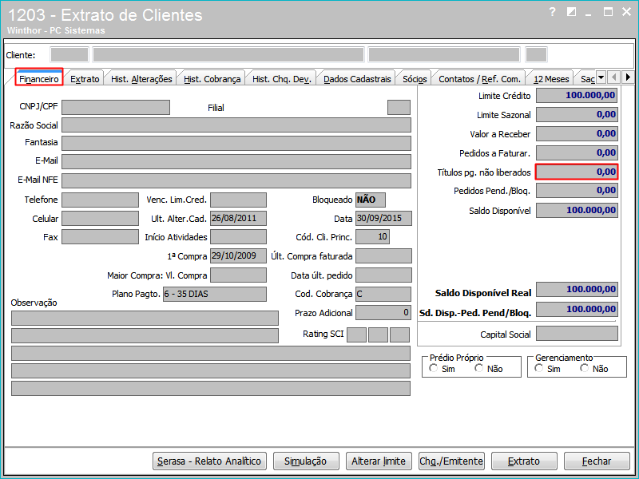Viewport: 639px width, 479px height.
Task: Open the Contatos / Ref. Com. tab
Action: point(480,78)
